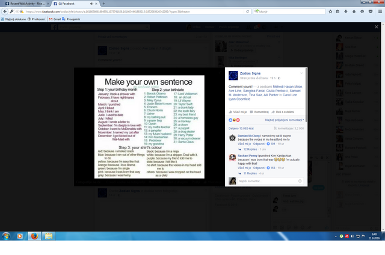Click Komentiraj under the post
The width and height of the screenshot is (385, 255).
pyautogui.click(x=259, y=112)
